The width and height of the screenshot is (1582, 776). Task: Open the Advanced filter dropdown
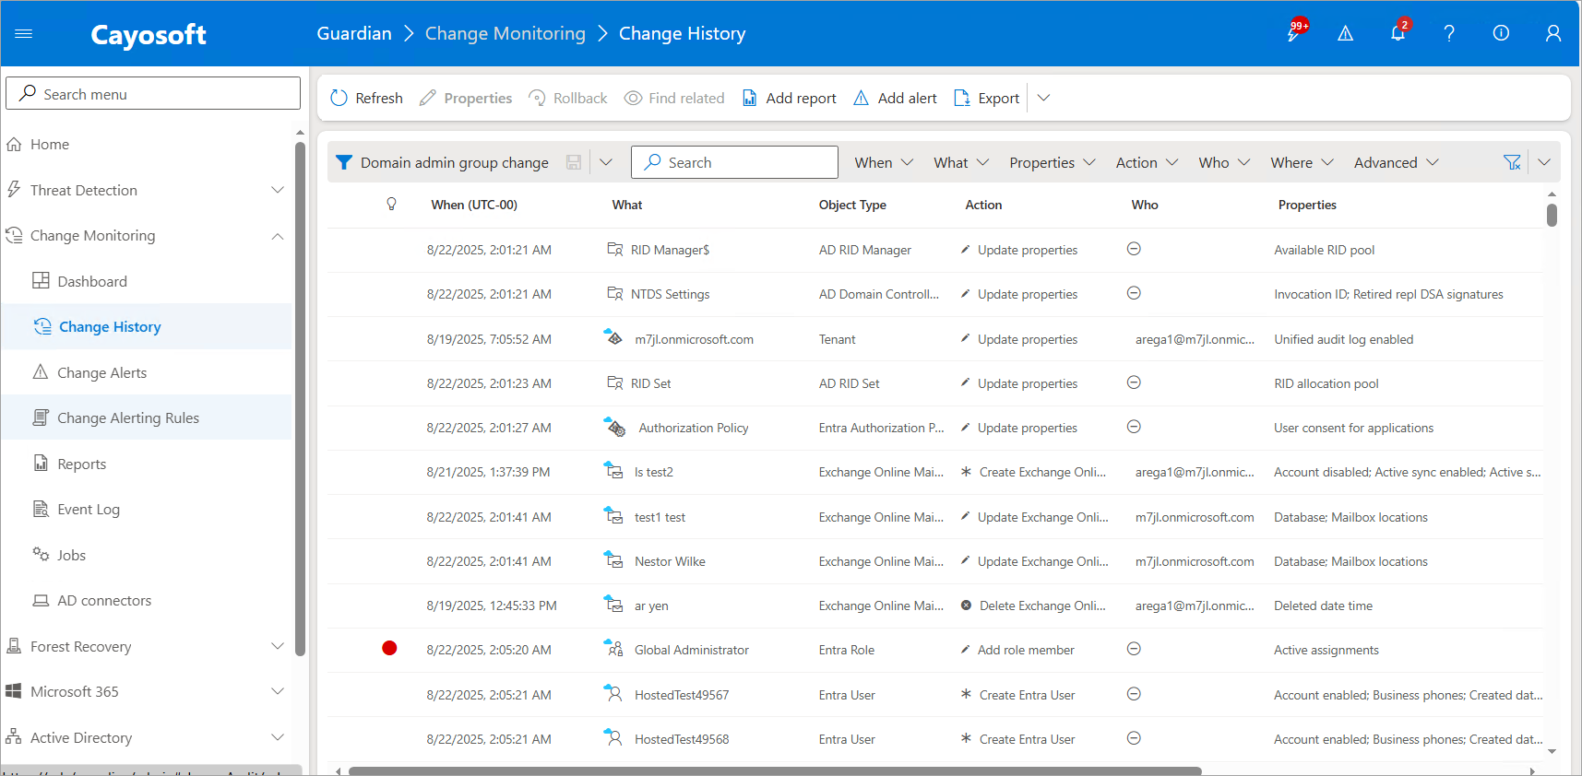pyautogui.click(x=1396, y=162)
